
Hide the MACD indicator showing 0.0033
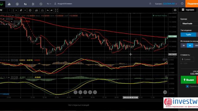click(12, 60)
